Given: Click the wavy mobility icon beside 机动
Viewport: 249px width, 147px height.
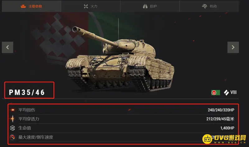Looking at the screenshot, I should tap(204, 6).
